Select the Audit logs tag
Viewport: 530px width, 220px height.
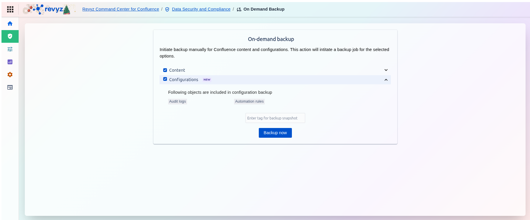pos(177,101)
